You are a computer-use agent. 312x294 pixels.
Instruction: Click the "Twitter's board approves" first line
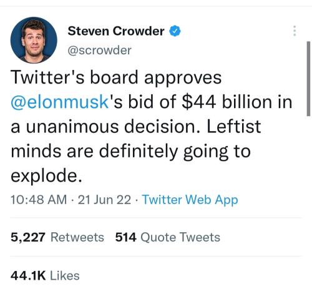tap(116, 77)
